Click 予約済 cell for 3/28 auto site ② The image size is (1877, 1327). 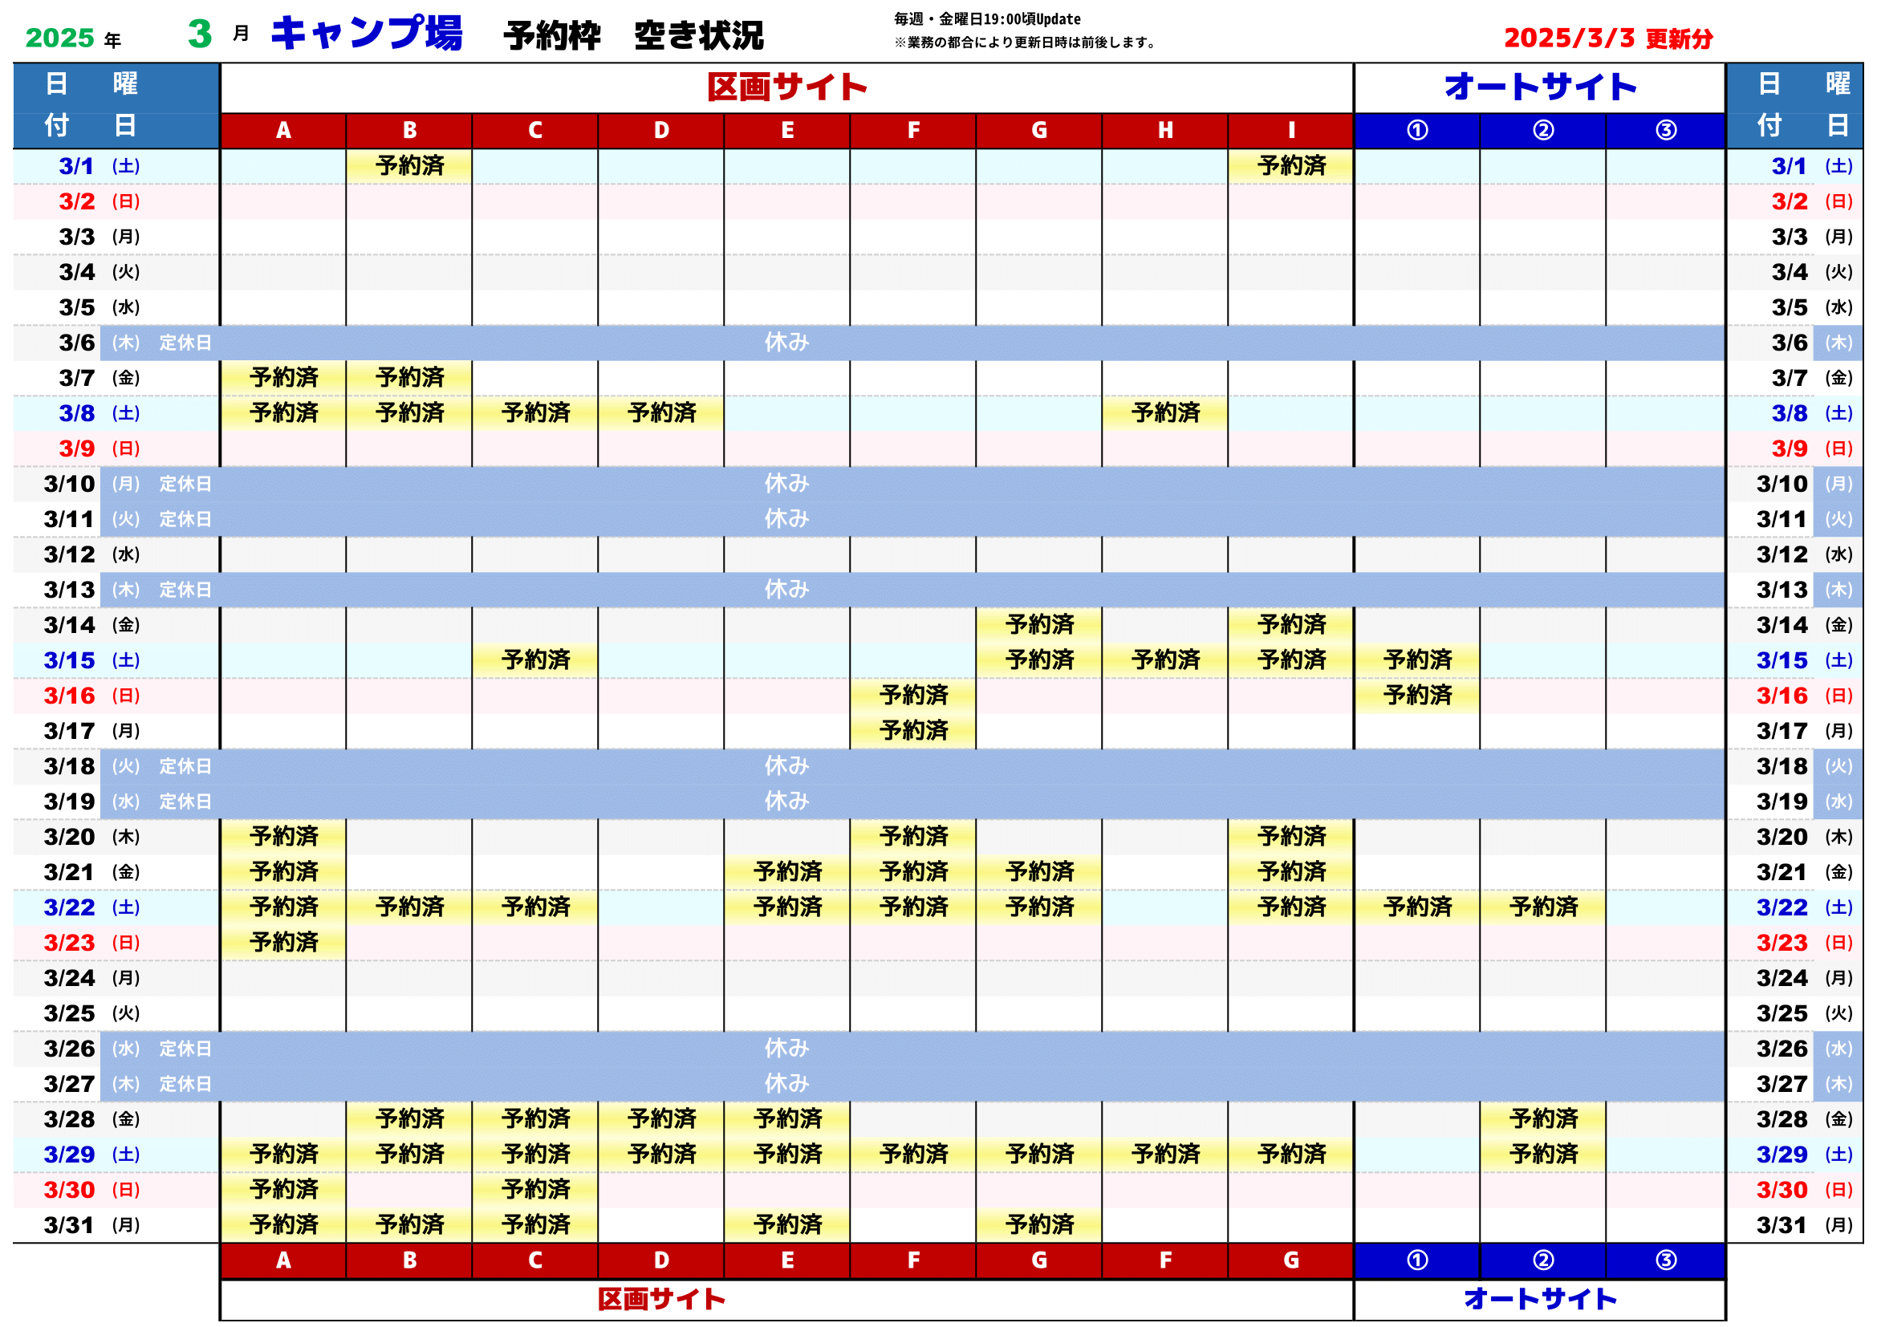pyautogui.click(x=1543, y=1119)
